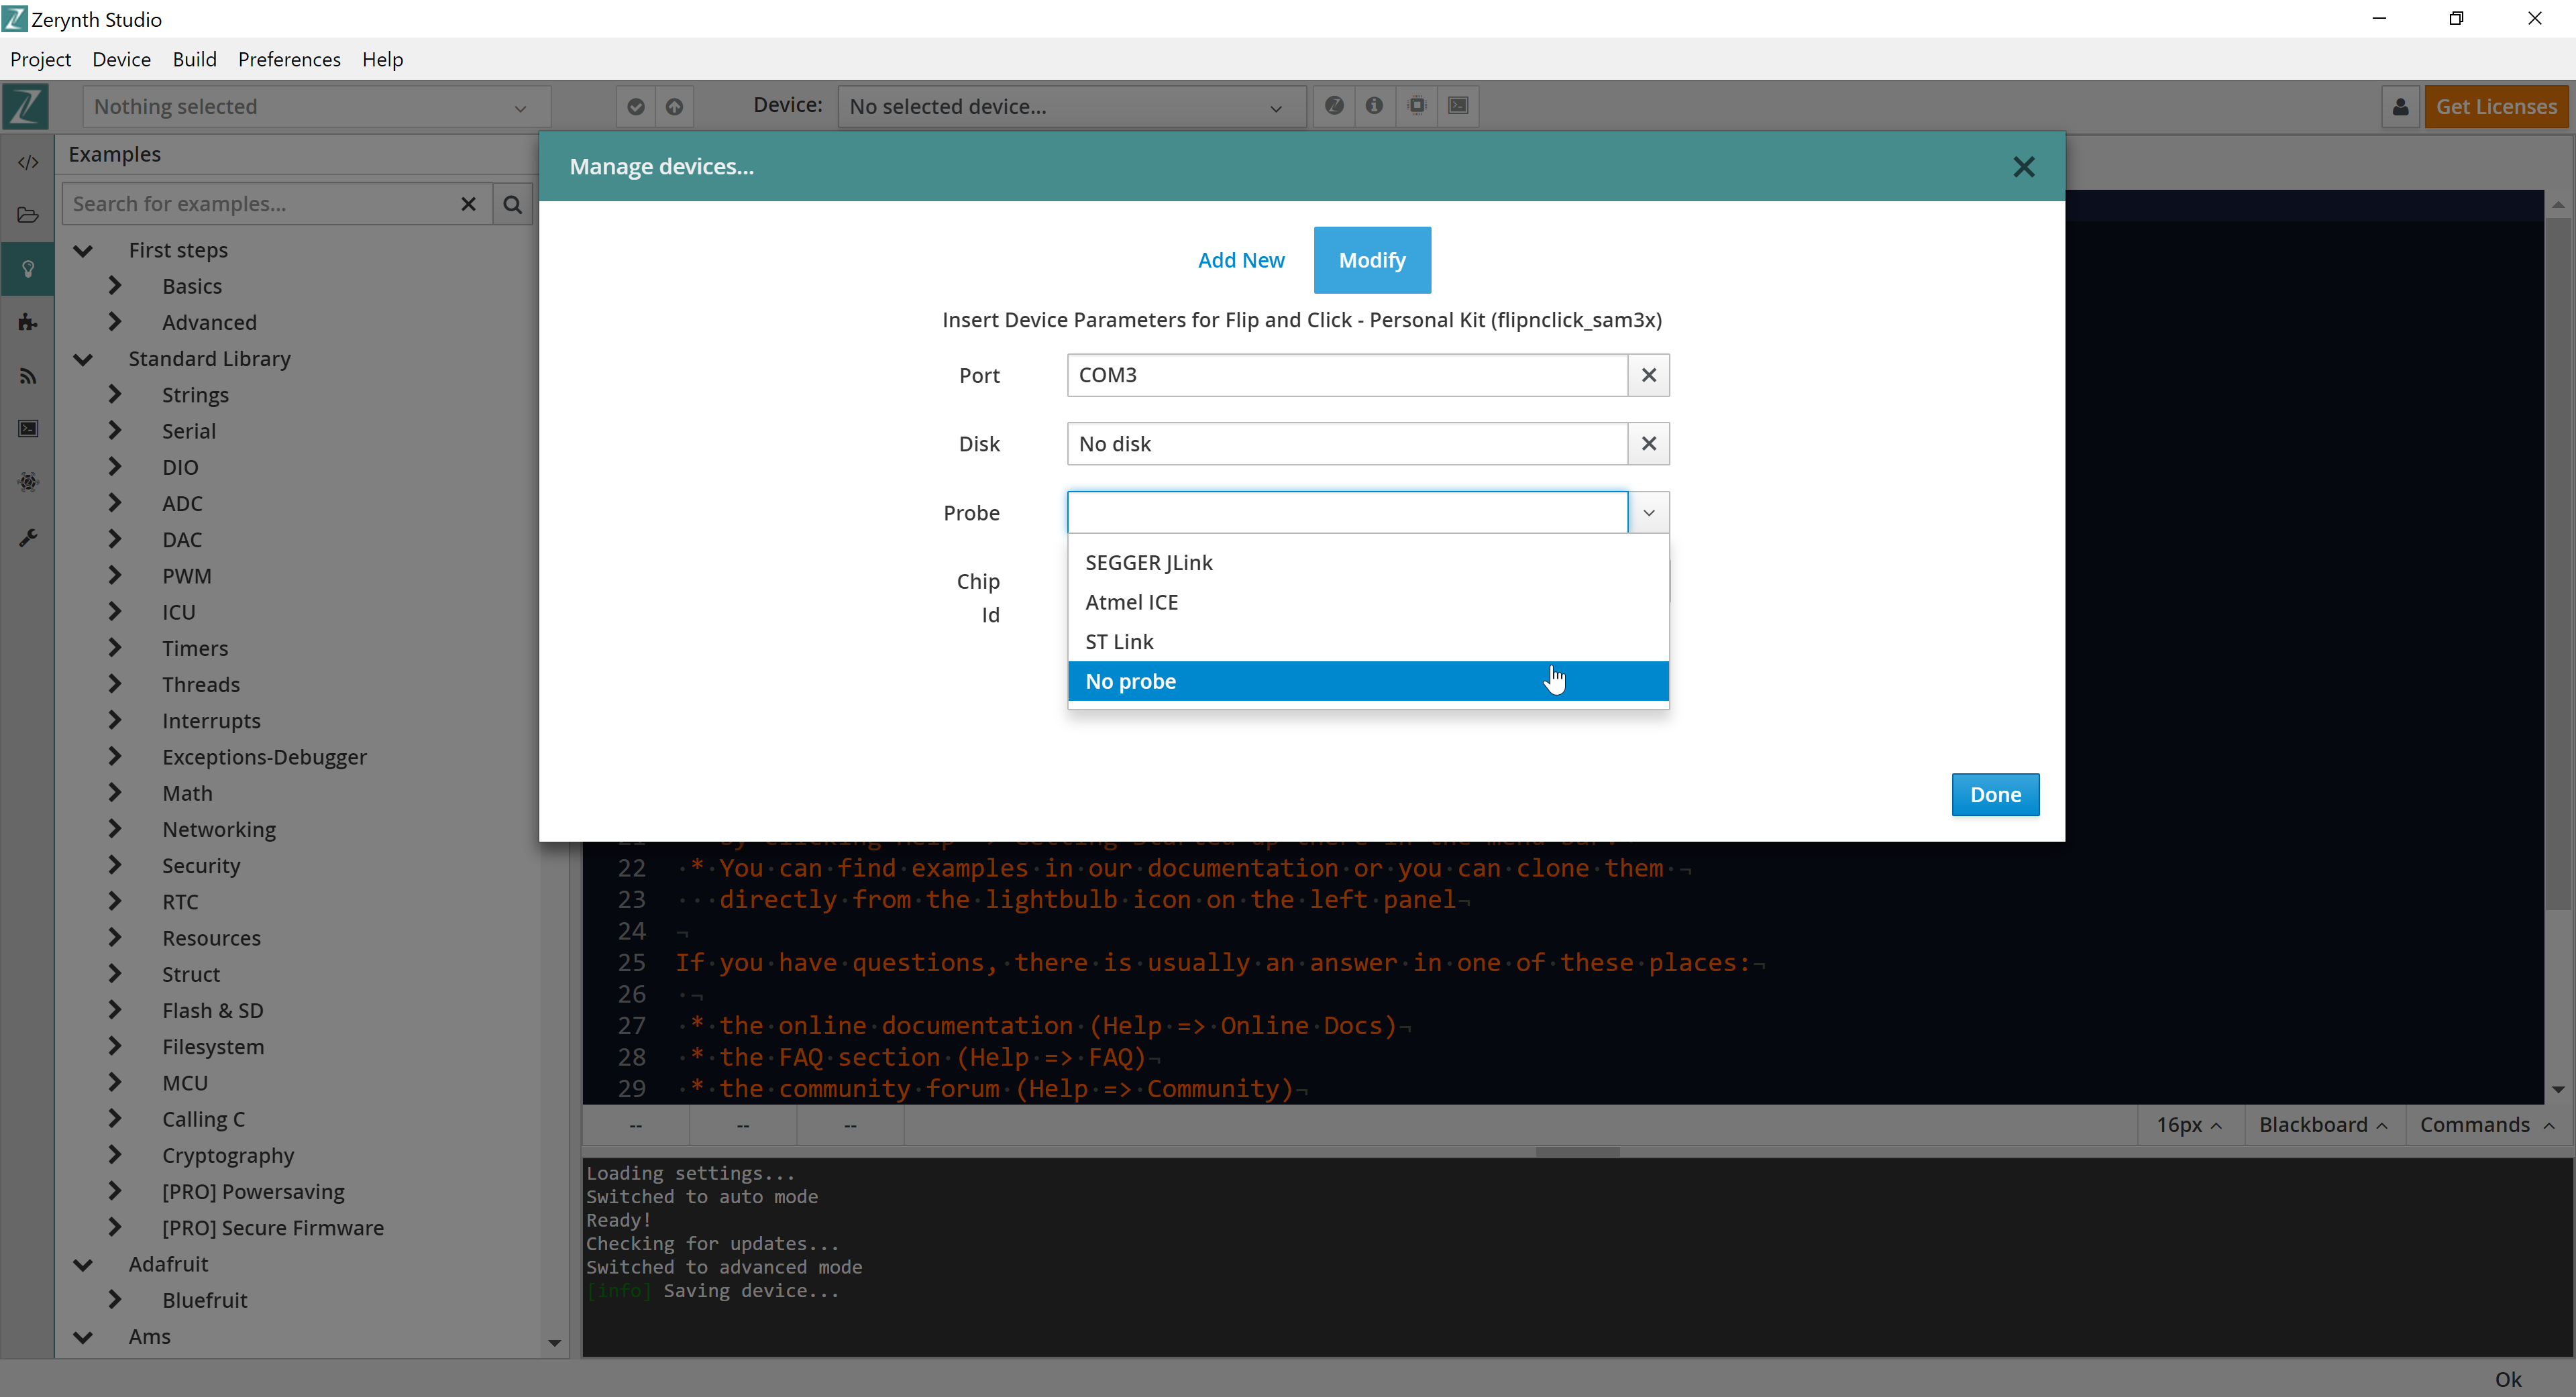Open the Device menu
The image size is (2576, 1397).
[x=121, y=59]
